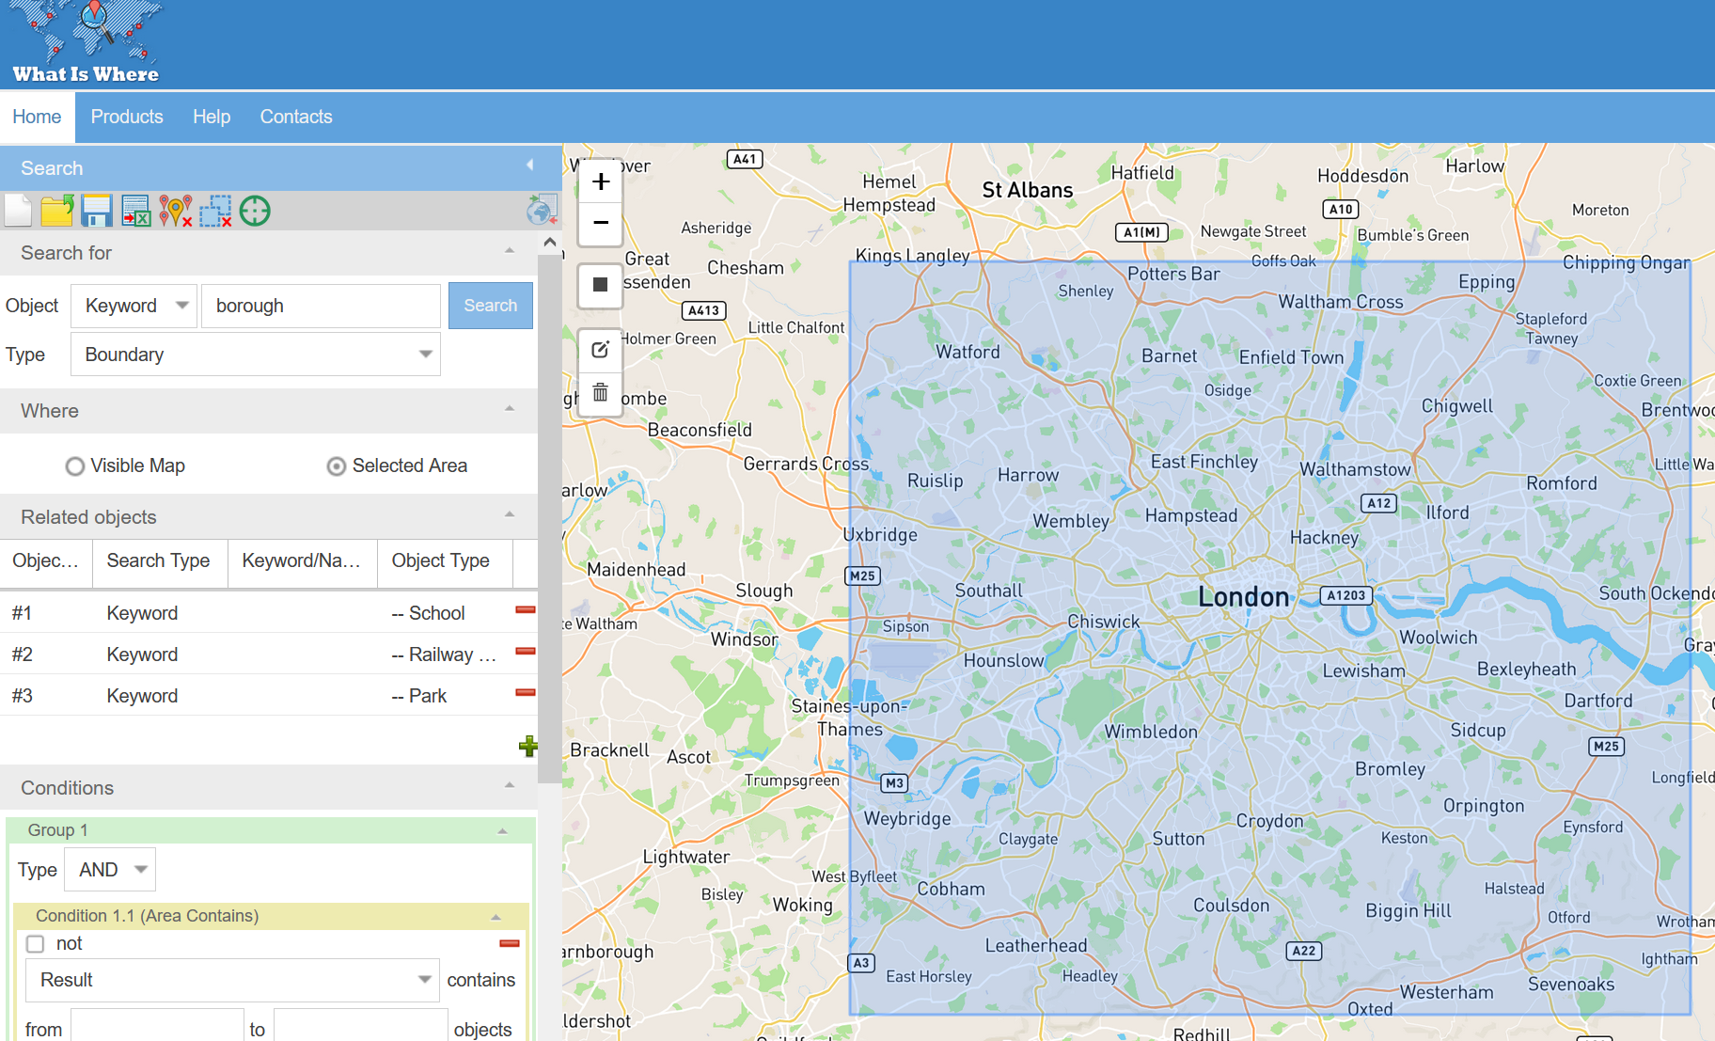Add a related object with green plus
Viewport: 1715px width, 1041px height.
pos(527,747)
